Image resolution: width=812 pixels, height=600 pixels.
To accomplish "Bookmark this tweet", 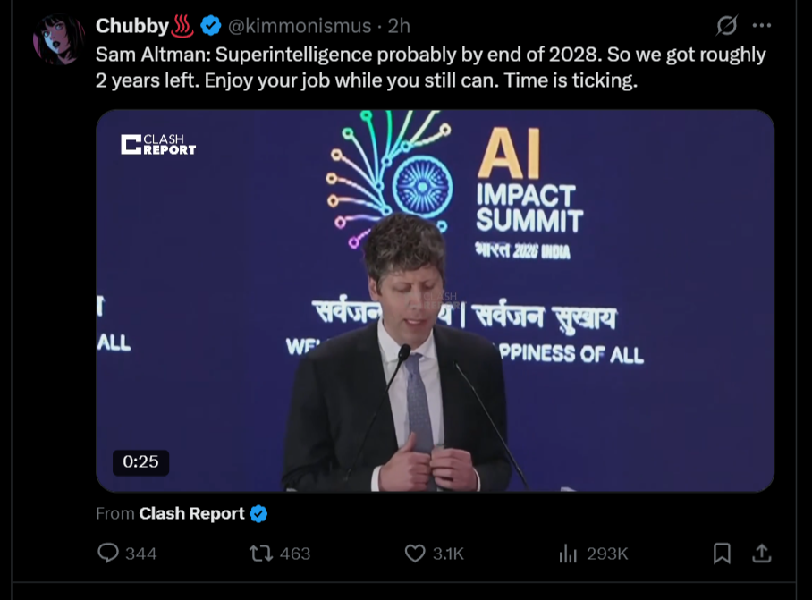I will click(x=722, y=554).
